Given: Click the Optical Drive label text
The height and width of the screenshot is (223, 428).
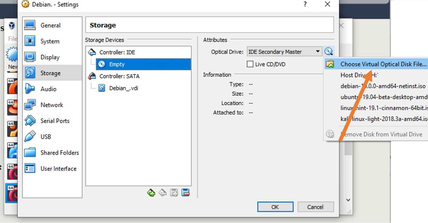Looking at the screenshot, I should (227, 52).
